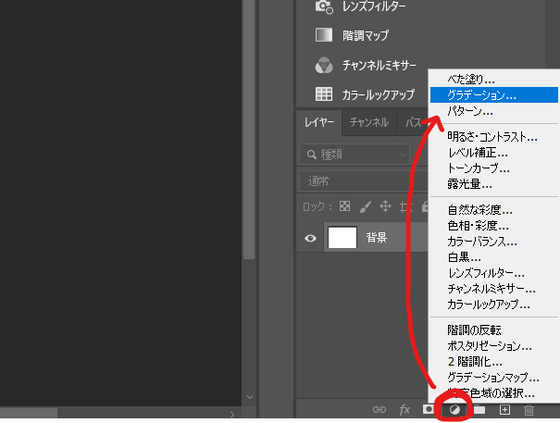560x423 pixels.
Task: Hide the 背景 layer with eye icon
Action: tap(310, 238)
